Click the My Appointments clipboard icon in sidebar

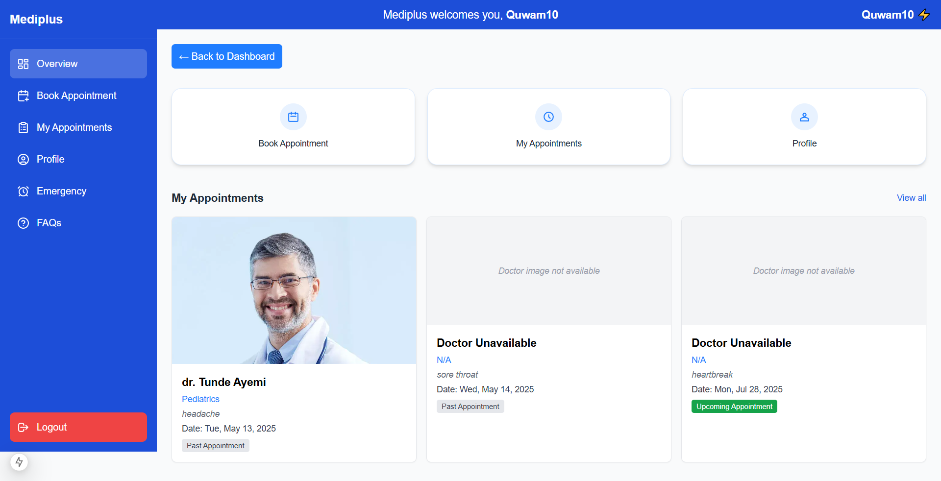[23, 127]
